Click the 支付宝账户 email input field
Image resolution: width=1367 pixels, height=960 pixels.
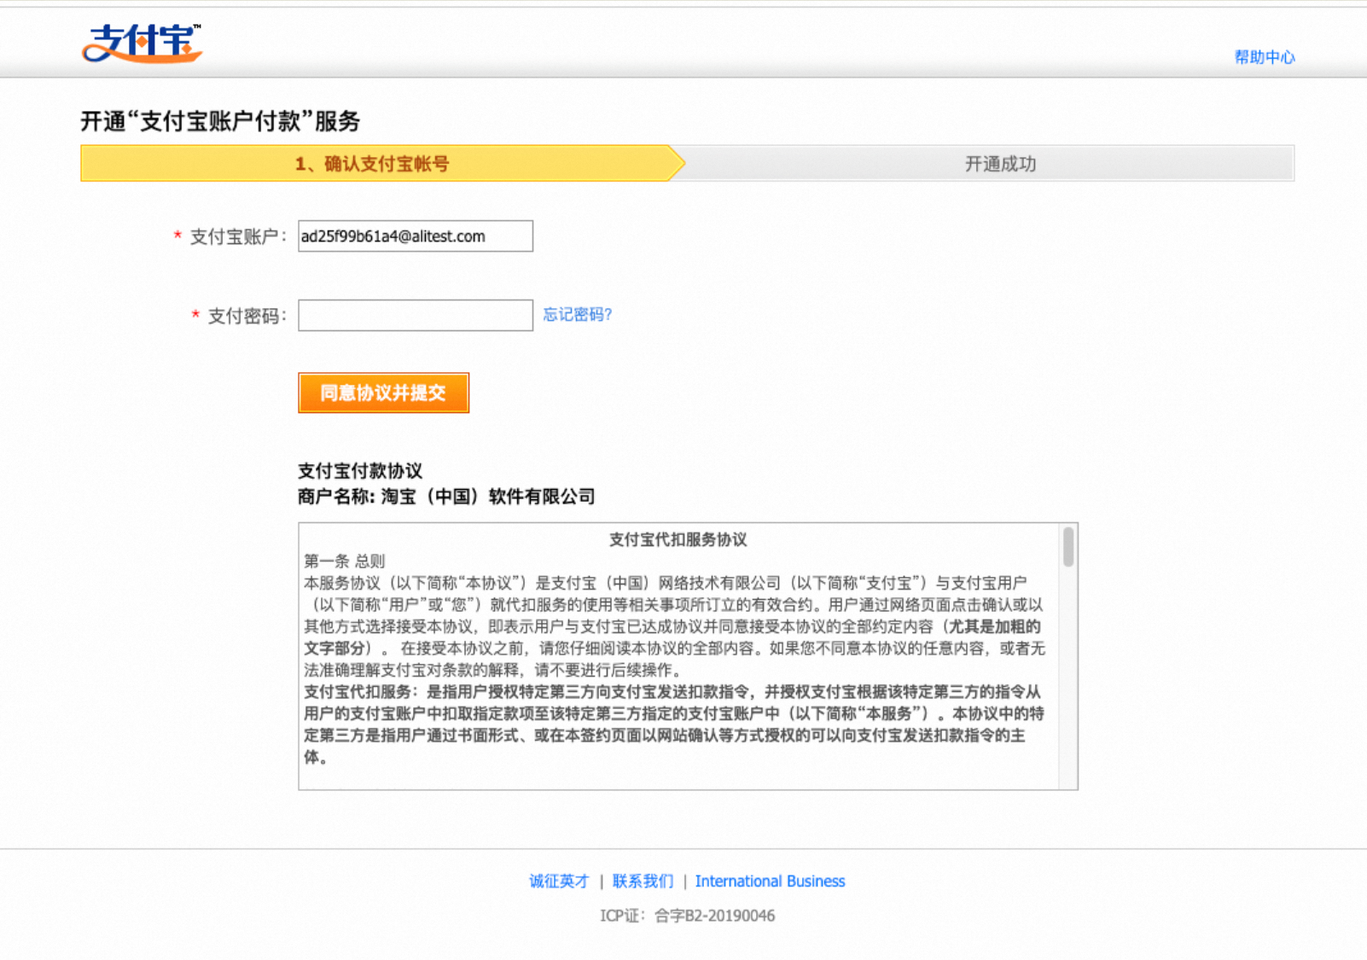click(x=415, y=236)
